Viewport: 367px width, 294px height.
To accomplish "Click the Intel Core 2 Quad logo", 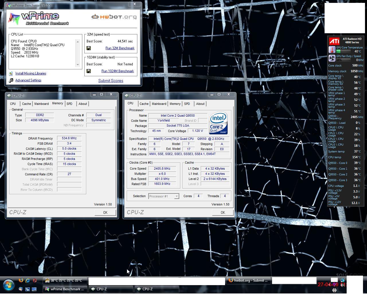I will tap(218, 123).
